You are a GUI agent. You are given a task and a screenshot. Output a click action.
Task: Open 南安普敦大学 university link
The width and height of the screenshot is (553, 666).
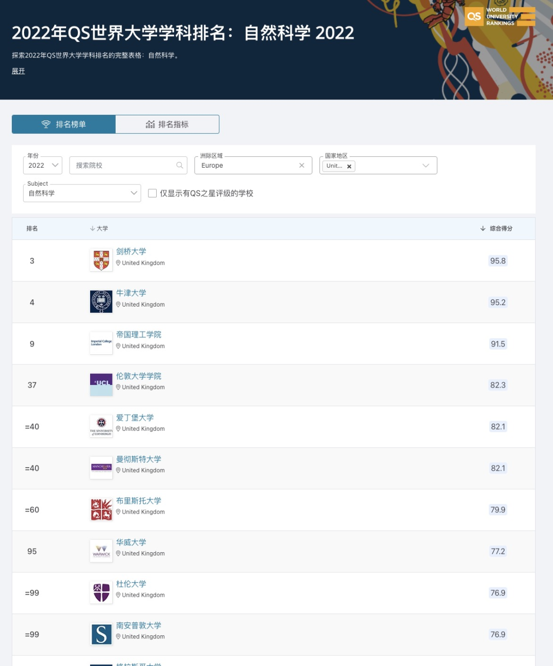point(139,625)
